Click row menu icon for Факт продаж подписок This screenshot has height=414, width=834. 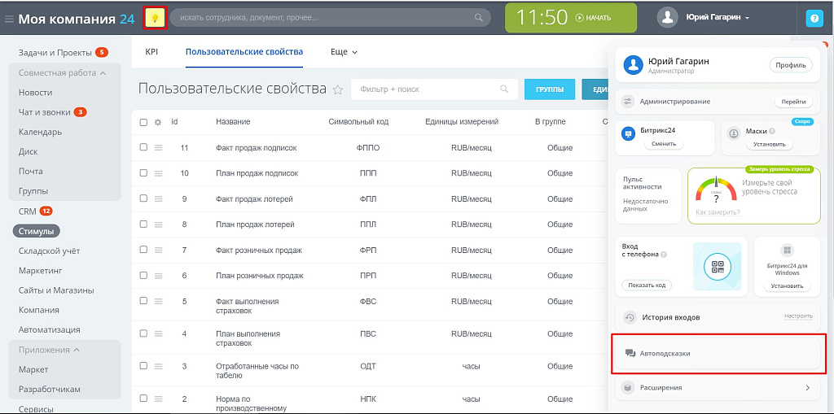tap(158, 148)
